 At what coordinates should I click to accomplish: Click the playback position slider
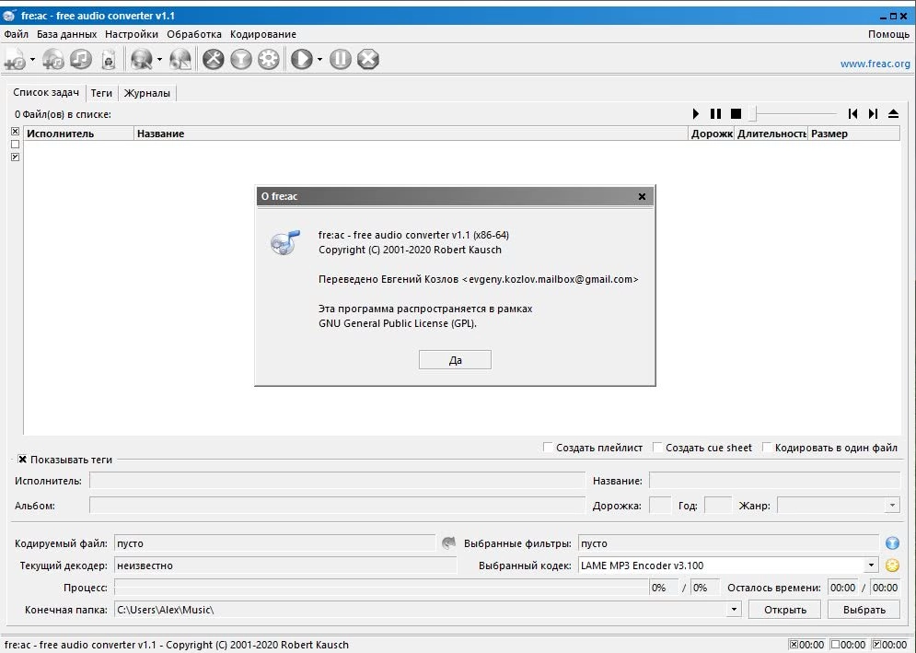(794, 113)
